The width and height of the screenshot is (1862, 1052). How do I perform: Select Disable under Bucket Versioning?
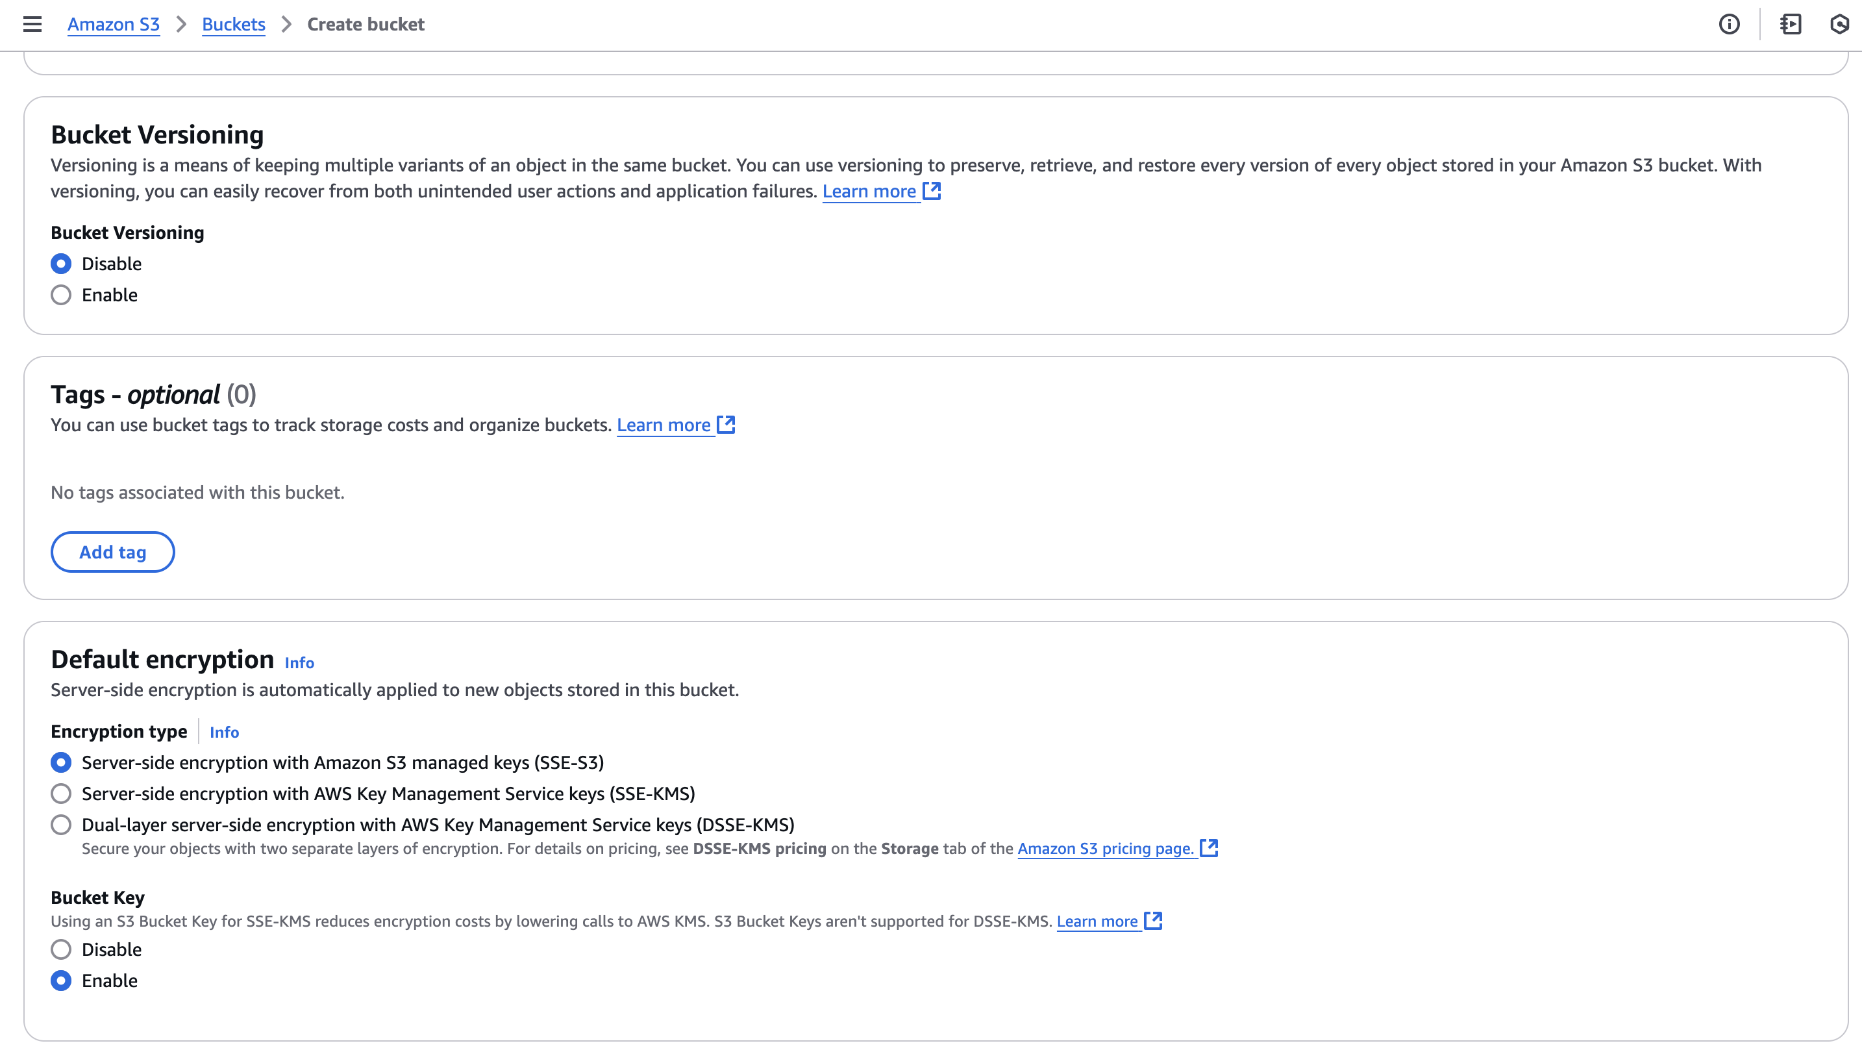pyautogui.click(x=62, y=264)
